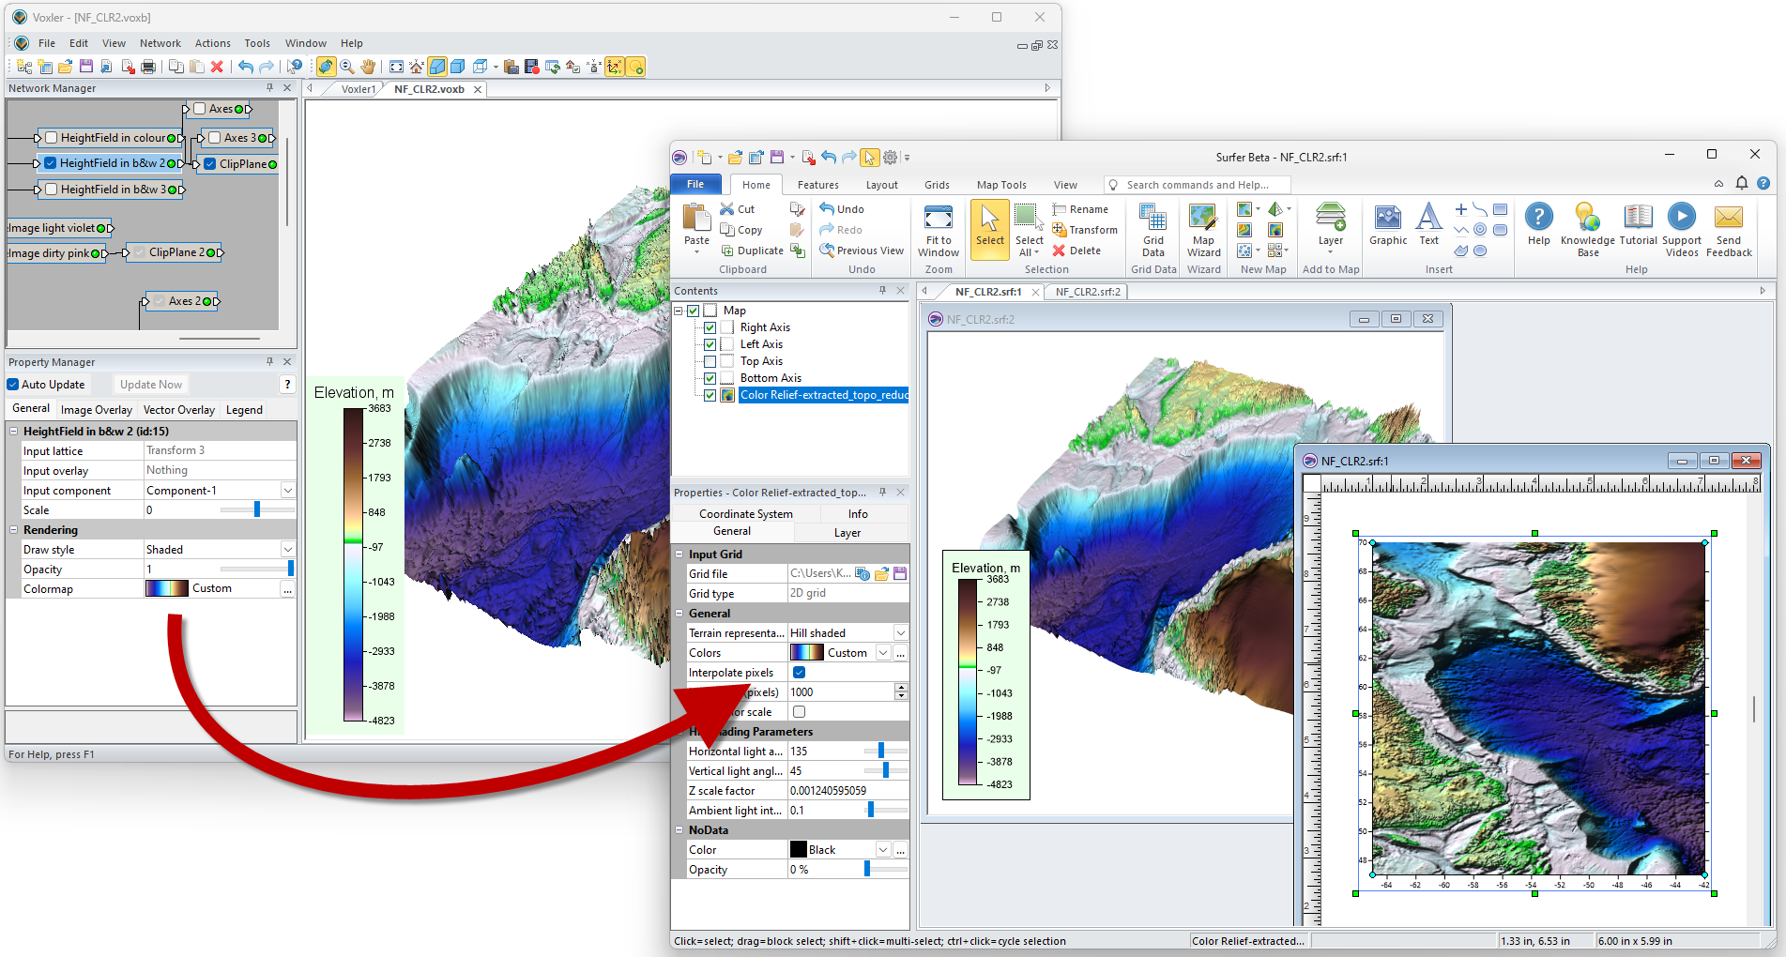This screenshot has height=957, width=1786.
Task: Open the Draw style Shaded dropdown
Action: pos(287,550)
